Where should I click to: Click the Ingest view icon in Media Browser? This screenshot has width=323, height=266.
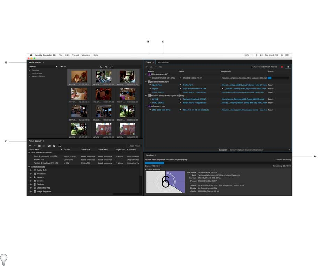106,67
